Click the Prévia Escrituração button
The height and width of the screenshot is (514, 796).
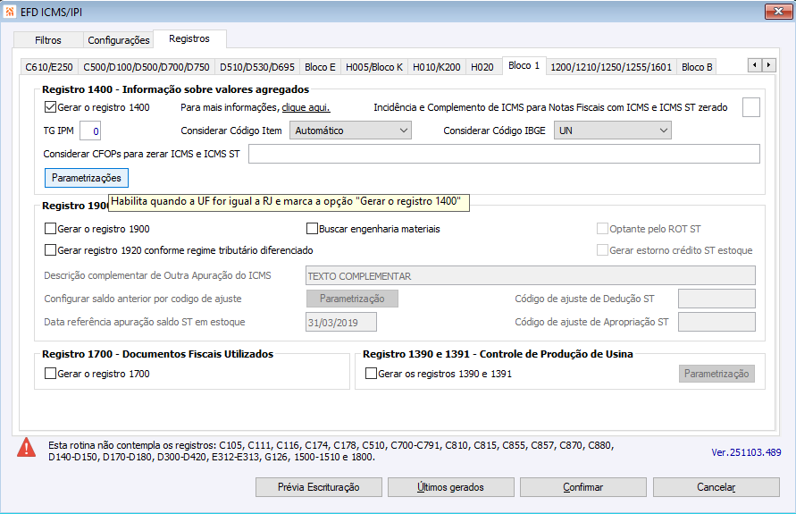[319, 487]
